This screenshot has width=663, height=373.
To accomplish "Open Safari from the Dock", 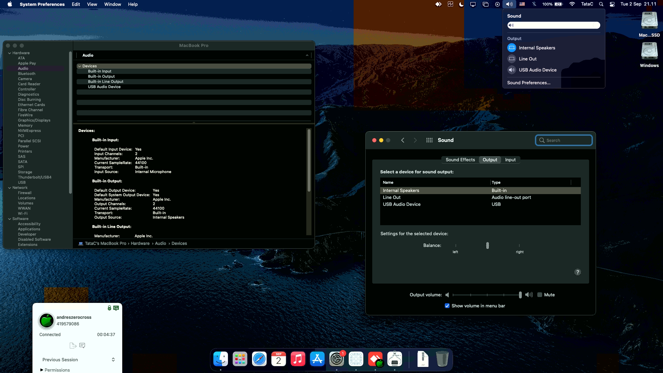I will [x=259, y=359].
